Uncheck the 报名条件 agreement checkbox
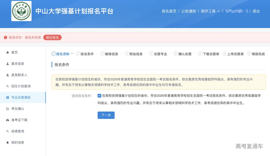The image size is (270, 156). pyautogui.click(x=100, y=96)
